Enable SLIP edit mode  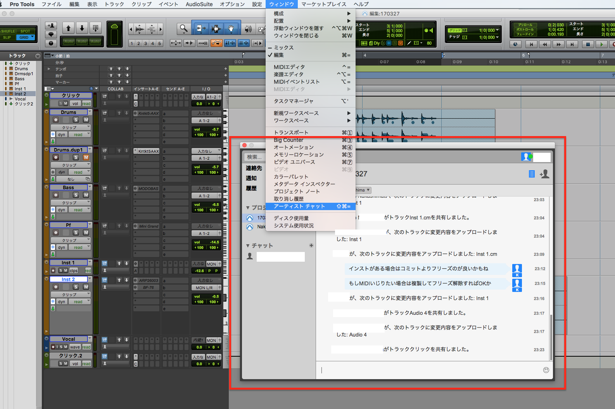tap(8, 37)
